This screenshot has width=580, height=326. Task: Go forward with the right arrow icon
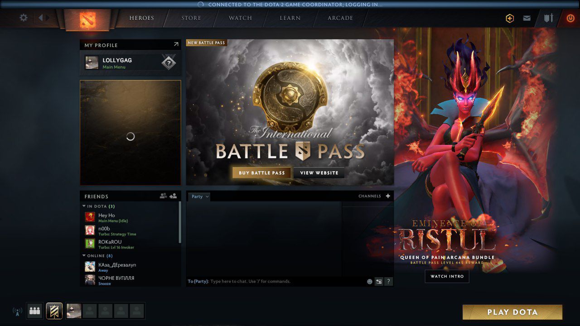[48, 18]
